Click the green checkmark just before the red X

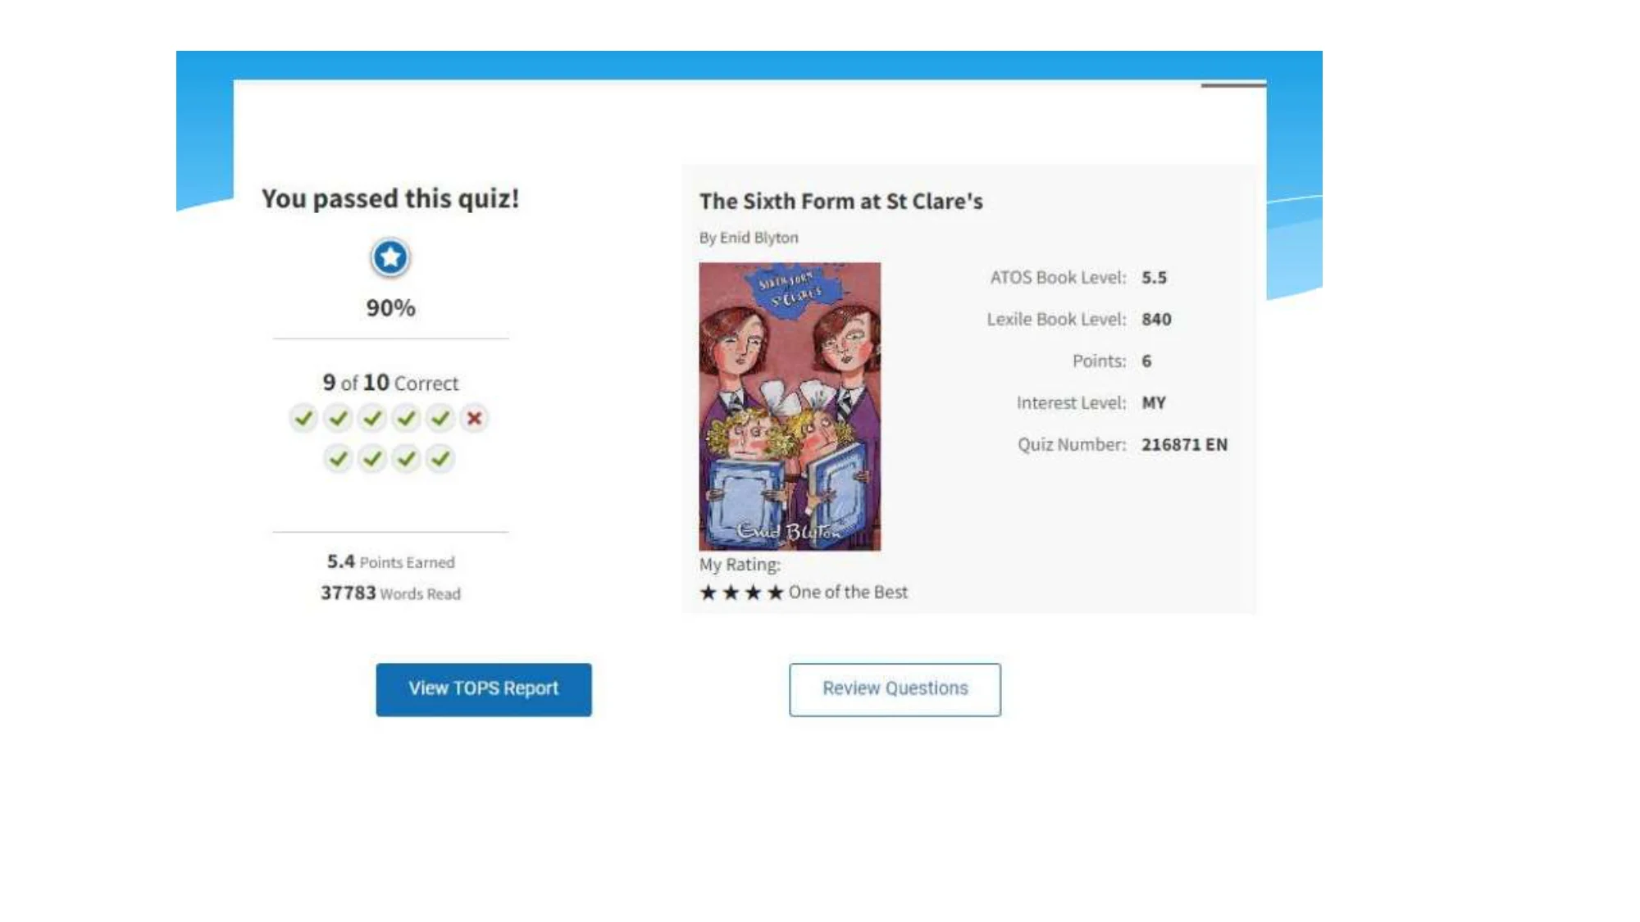point(440,419)
